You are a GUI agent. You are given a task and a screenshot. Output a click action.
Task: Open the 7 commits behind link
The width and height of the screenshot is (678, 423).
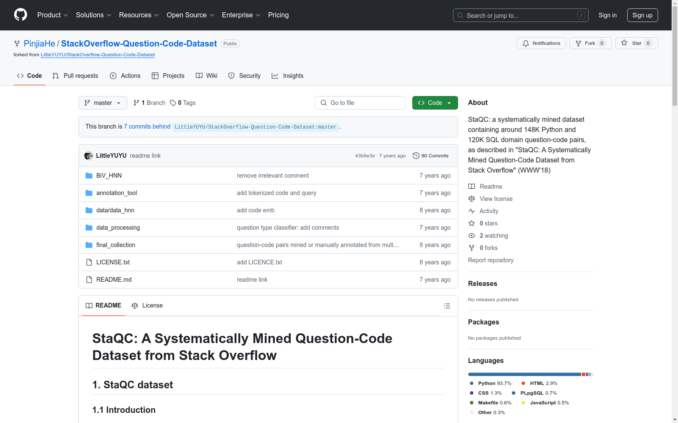(x=147, y=126)
